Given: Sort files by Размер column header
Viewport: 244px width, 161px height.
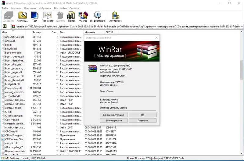Looking at the screenshot, I should [x=34, y=32].
